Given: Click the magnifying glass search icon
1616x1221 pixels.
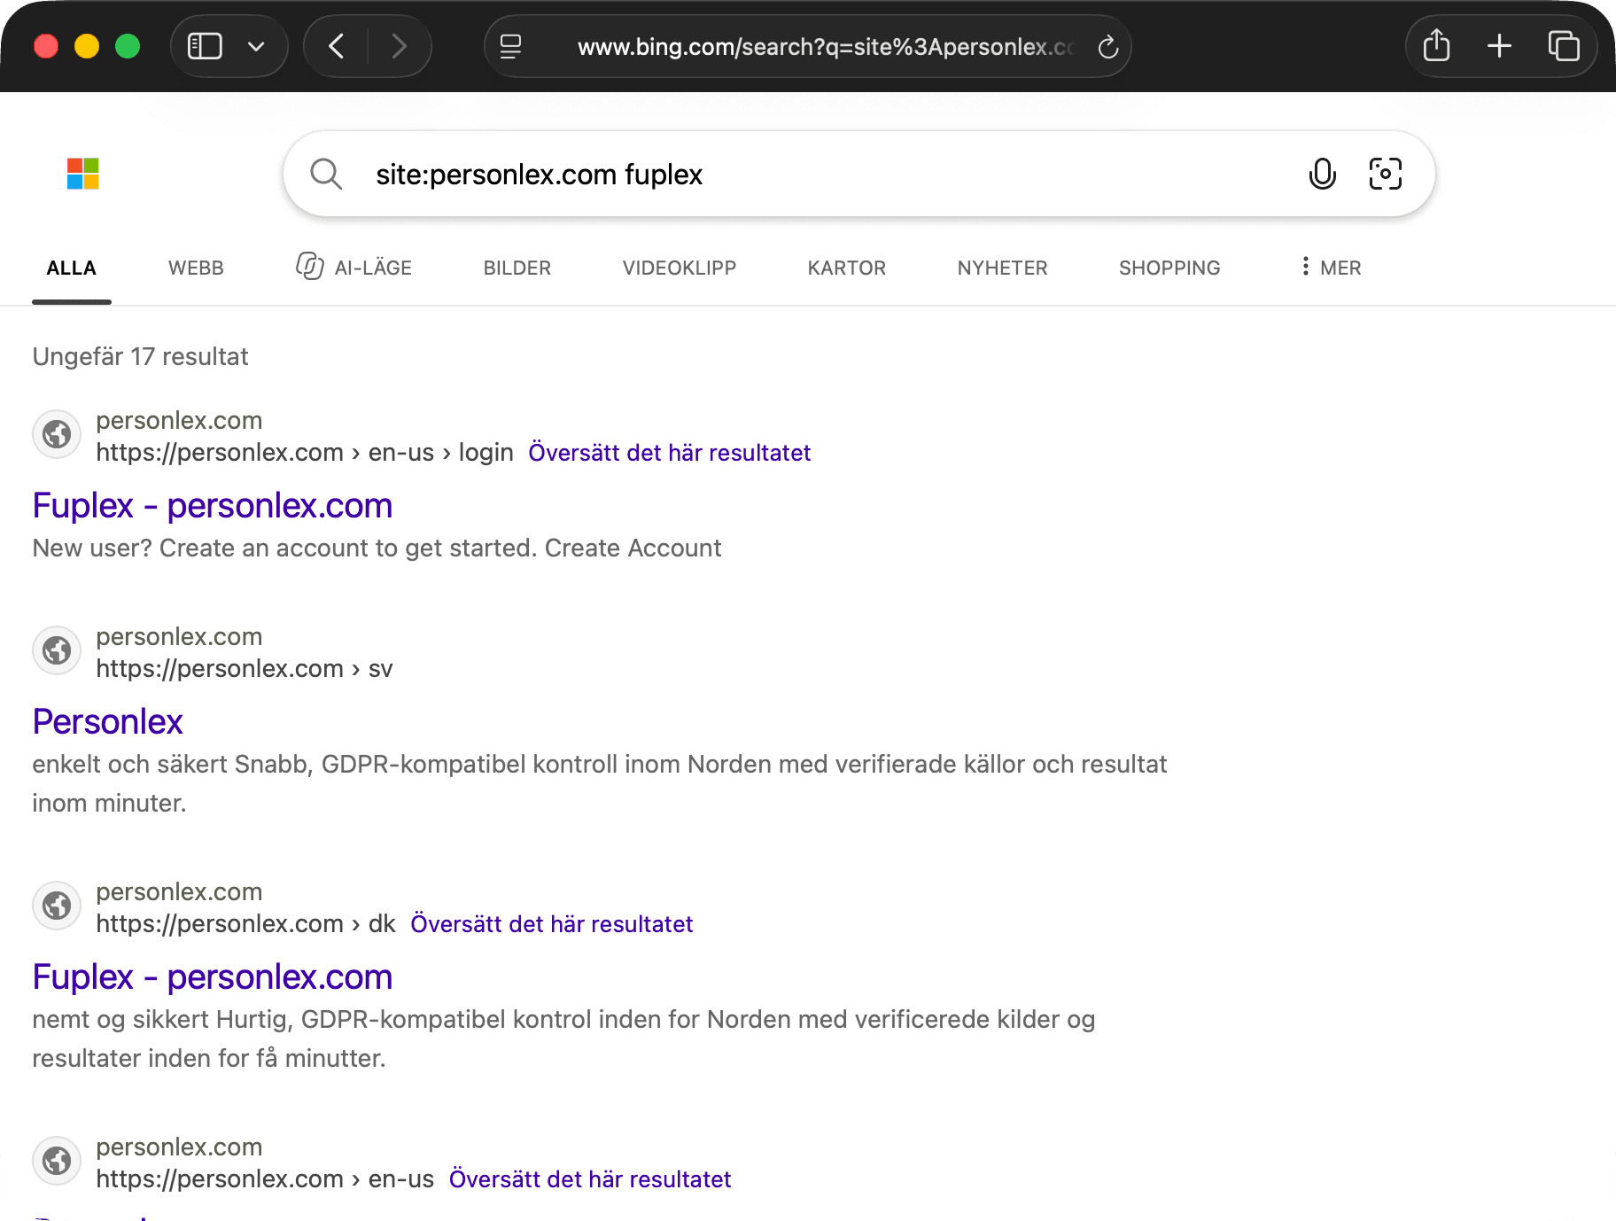Looking at the screenshot, I should [x=326, y=174].
